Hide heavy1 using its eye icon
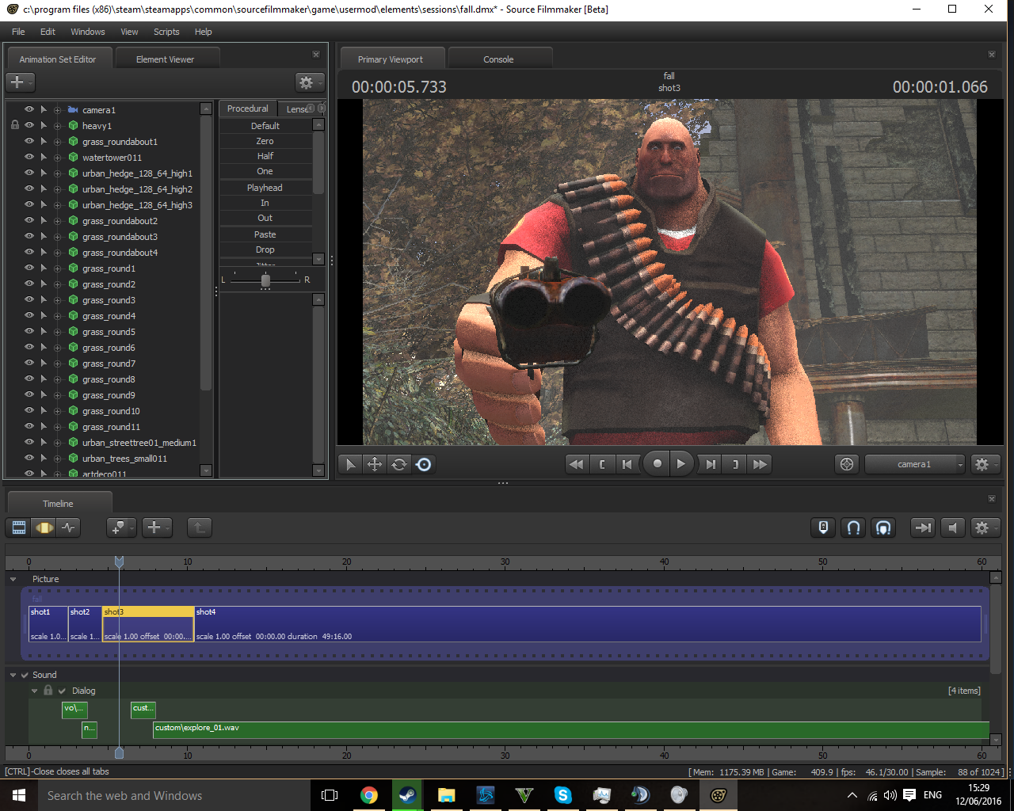The height and width of the screenshot is (811, 1014). click(29, 126)
